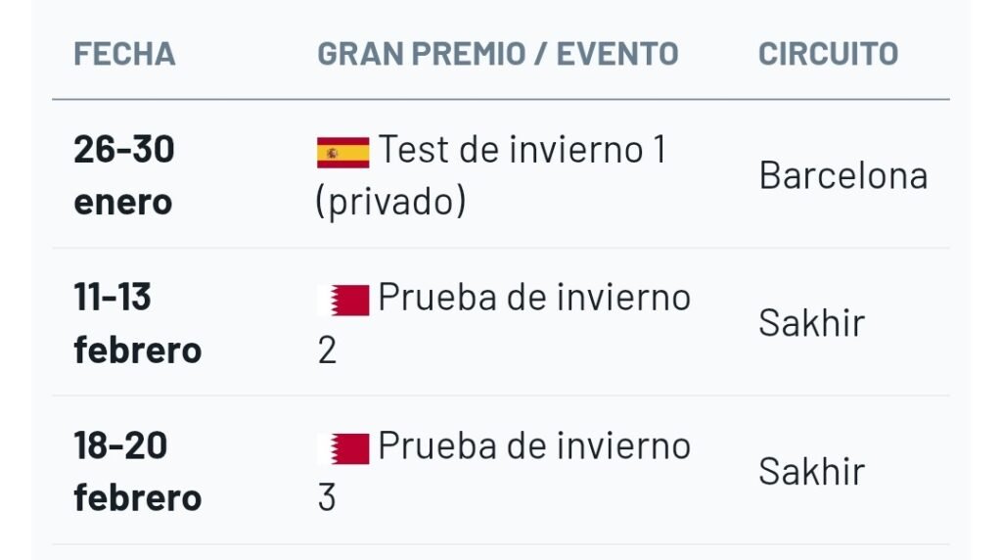Select the GRAN PREMIO / EVENTO header
The image size is (1002, 560).
point(497,54)
